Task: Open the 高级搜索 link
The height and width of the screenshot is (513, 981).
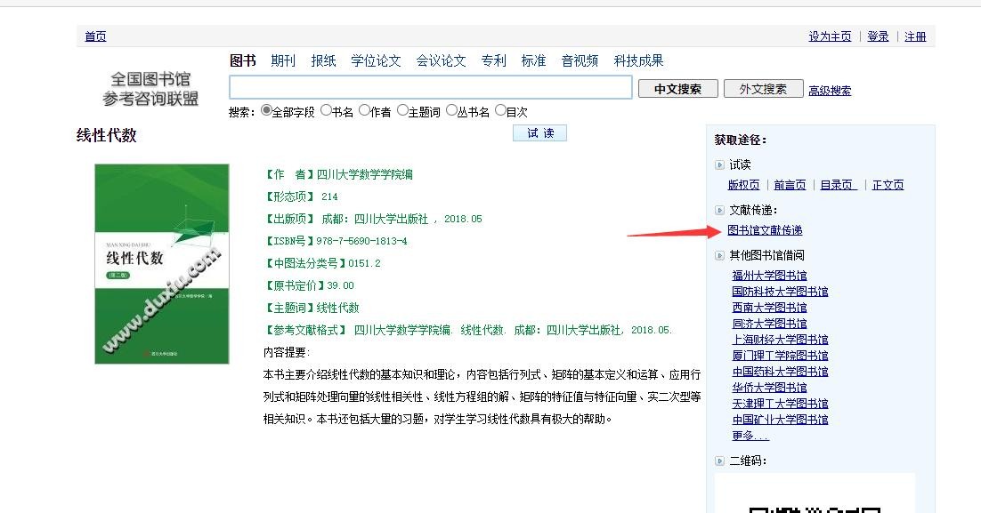Action: [x=830, y=90]
